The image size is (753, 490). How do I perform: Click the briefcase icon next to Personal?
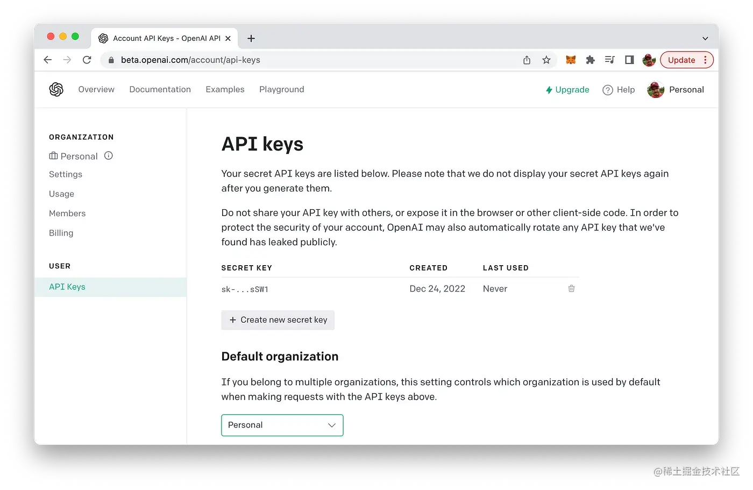tap(53, 156)
